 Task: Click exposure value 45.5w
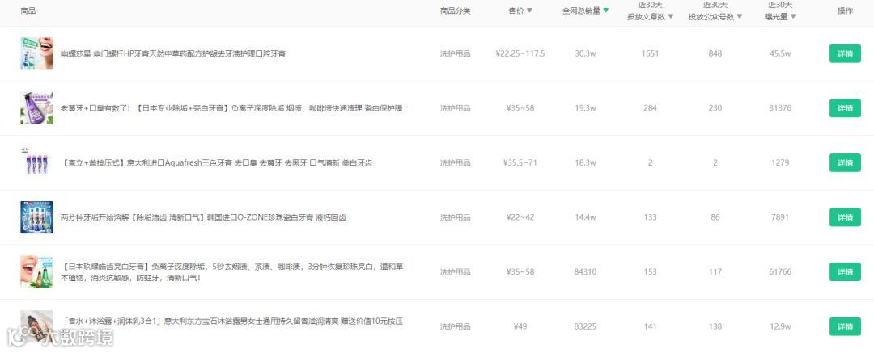(780, 53)
